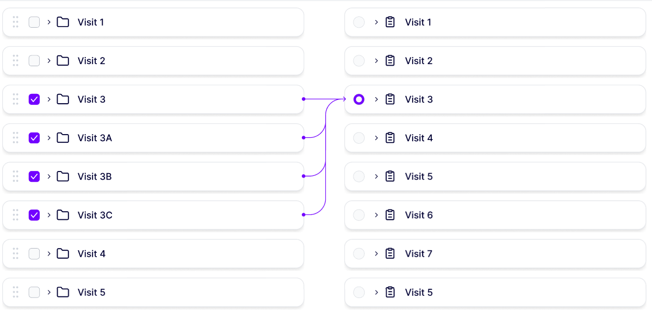Click the clipboard icon beside Visit 4
The width and height of the screenshot is (652, 311).
tap(390, 138)
